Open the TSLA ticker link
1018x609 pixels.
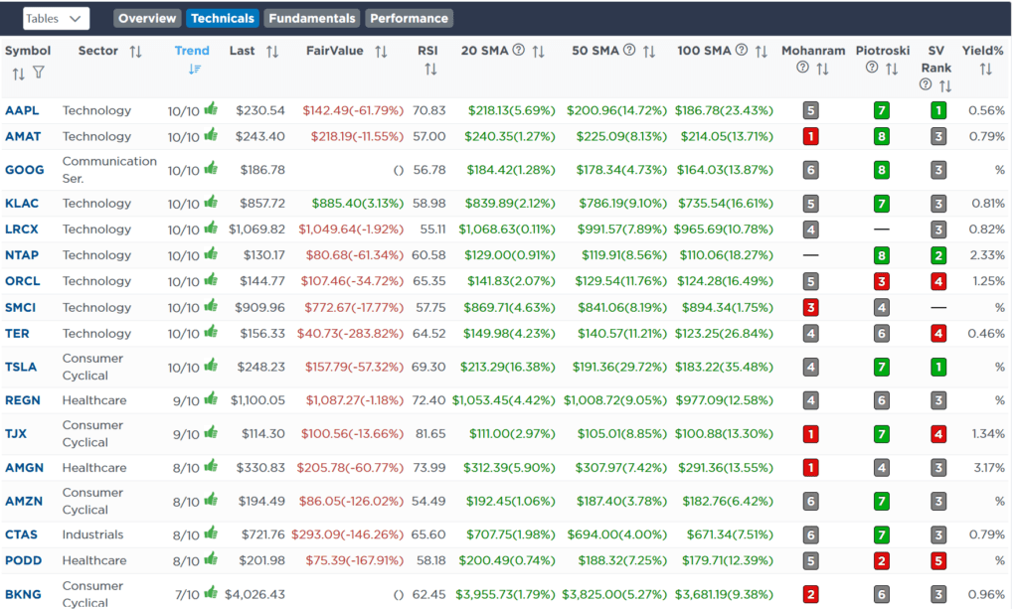tap(21, 366)
